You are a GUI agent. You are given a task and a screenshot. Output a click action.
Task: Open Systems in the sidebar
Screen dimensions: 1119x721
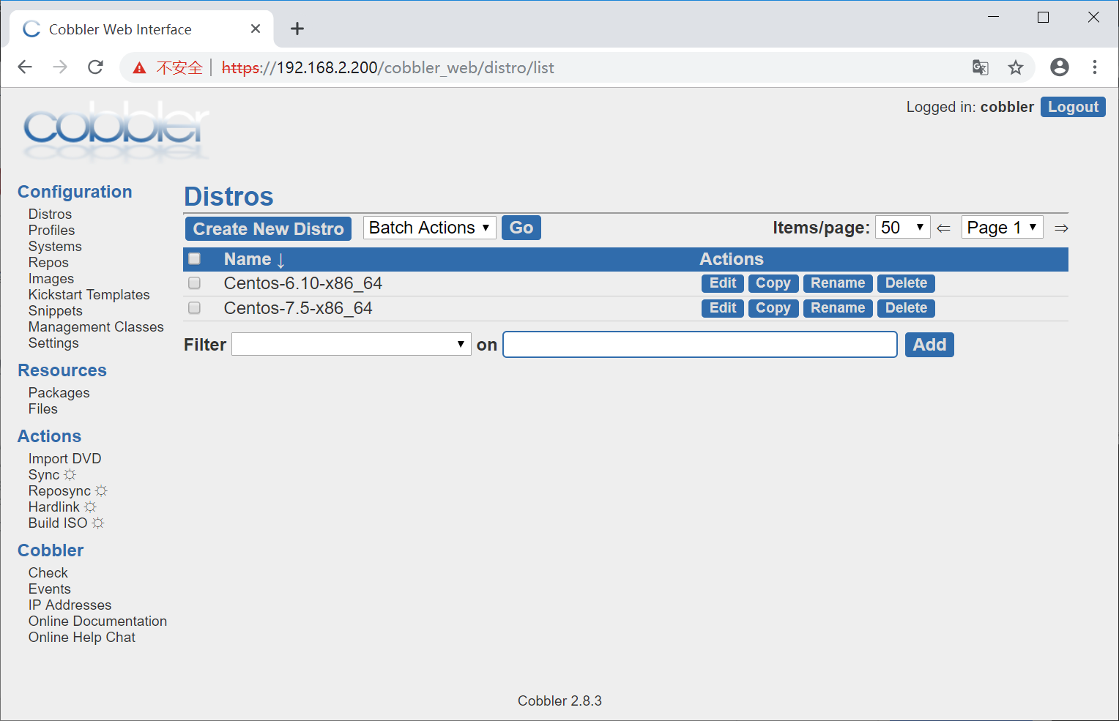(x=55, y=247)
